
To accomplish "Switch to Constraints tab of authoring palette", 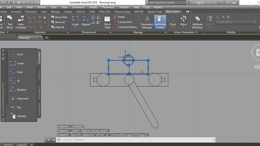I will click(39, 109).
